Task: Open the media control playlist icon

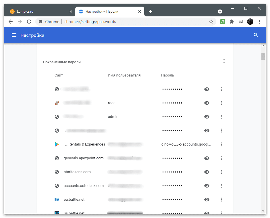Action: [x=241, y=22]
